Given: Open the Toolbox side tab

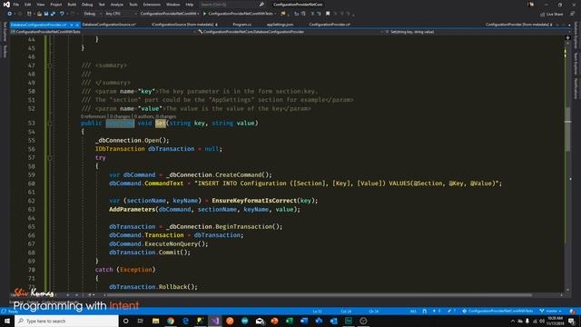Looking at the screenshot, I should coord(5,51).
